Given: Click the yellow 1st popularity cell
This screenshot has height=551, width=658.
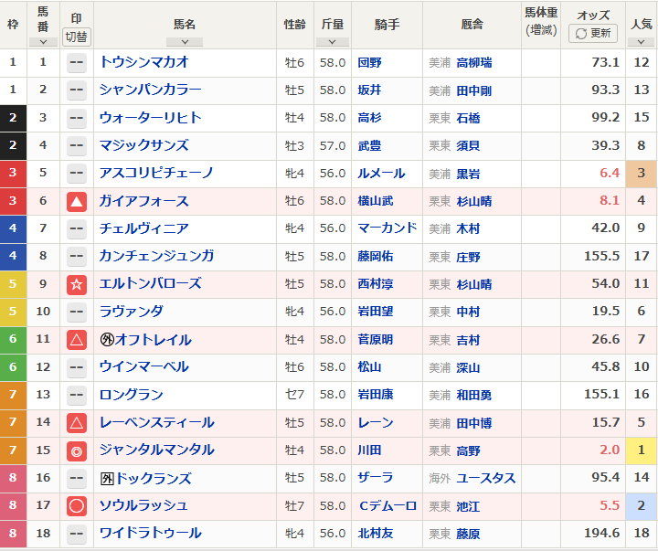Looking at the screenshot, I should [x=642, y=450].
